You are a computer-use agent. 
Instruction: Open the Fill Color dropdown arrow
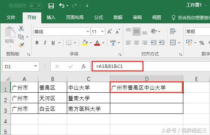91,43
